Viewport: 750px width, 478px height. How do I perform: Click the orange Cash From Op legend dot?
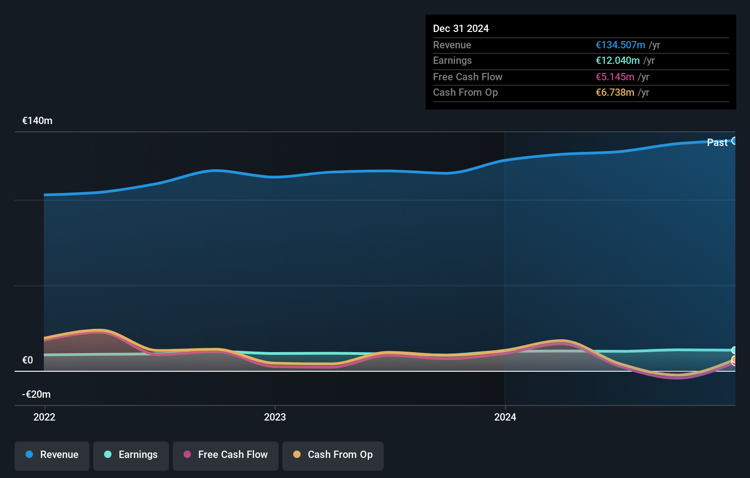point(297,454)
